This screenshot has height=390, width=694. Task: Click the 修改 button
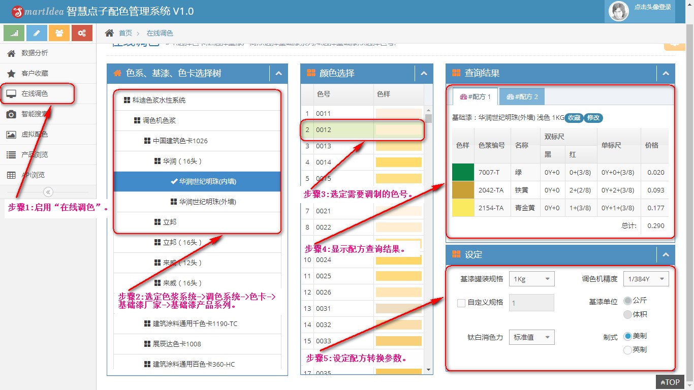[593, 118]
